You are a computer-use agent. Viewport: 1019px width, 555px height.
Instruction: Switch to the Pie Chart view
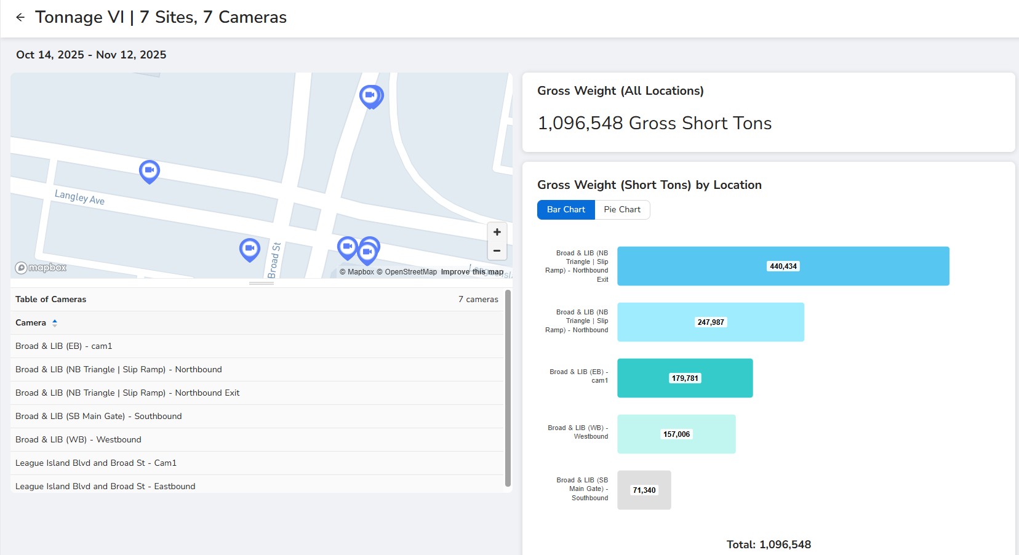[621, 209]
